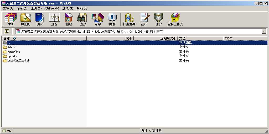The width and height of the screenshot is (269, 134).
Task: Go up one level with arrow button
Action: coord(7,31)
